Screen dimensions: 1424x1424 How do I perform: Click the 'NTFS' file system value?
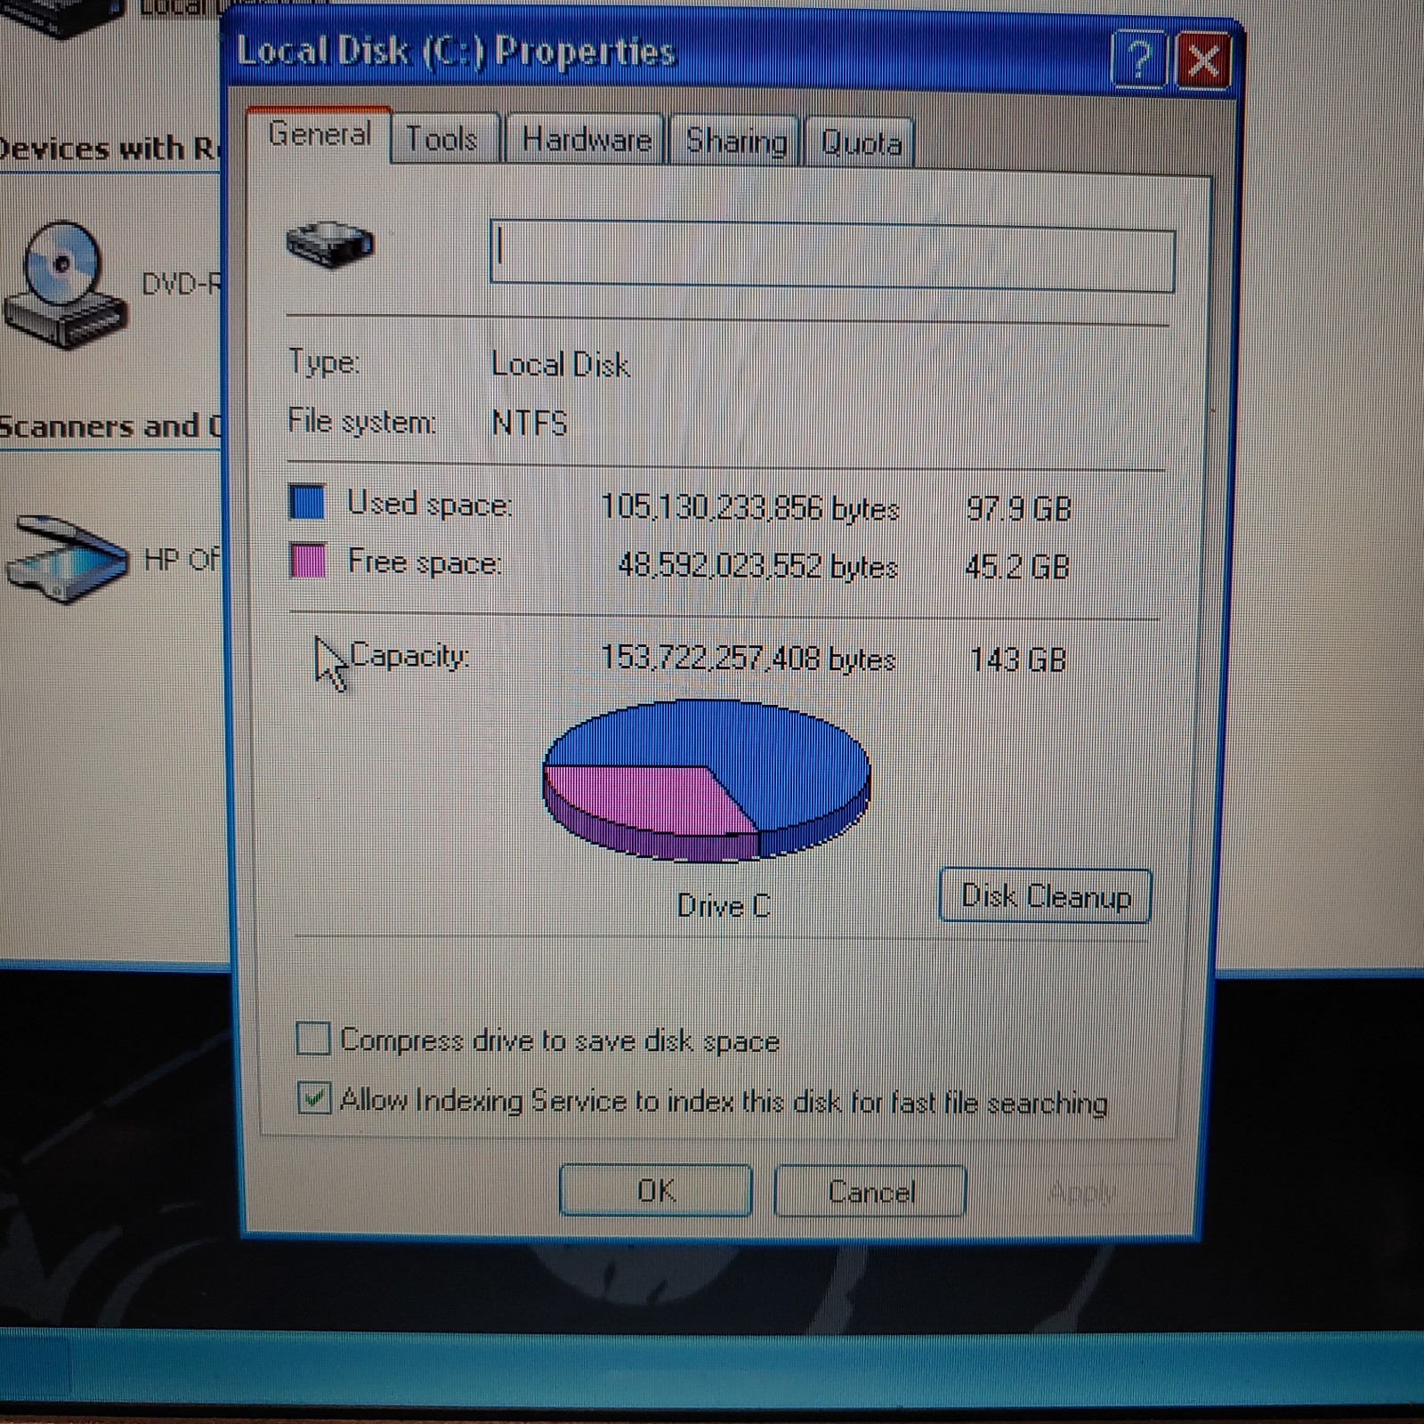(530, 423)
